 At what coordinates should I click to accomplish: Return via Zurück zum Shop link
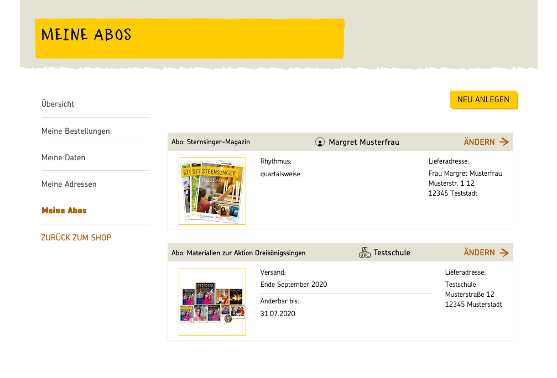pyautogui.click(x=76, y=238)
